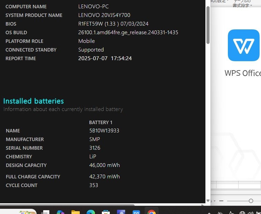The height and width of the screenshot is (214, 261).
Task: Click the BATTERY 1 column header
Action: point(100,122)
